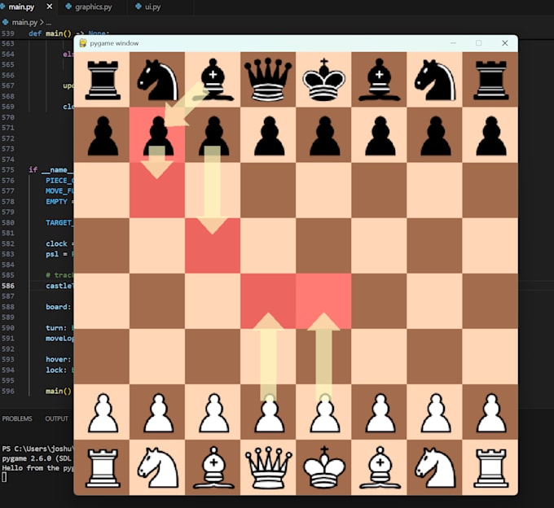
Task: Select the black pawn on f7
Action: tap(380, 136)
